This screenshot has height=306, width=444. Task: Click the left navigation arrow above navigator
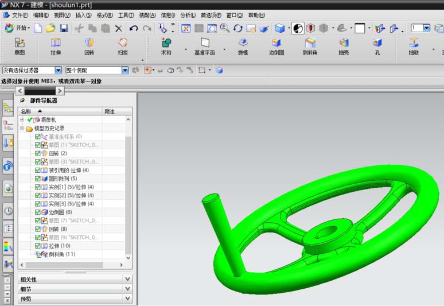(x=20, y=91)
